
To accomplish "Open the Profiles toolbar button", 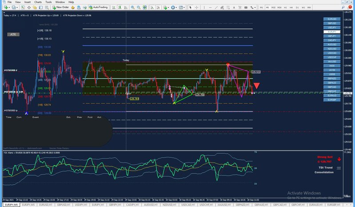I will pos(15,8).
